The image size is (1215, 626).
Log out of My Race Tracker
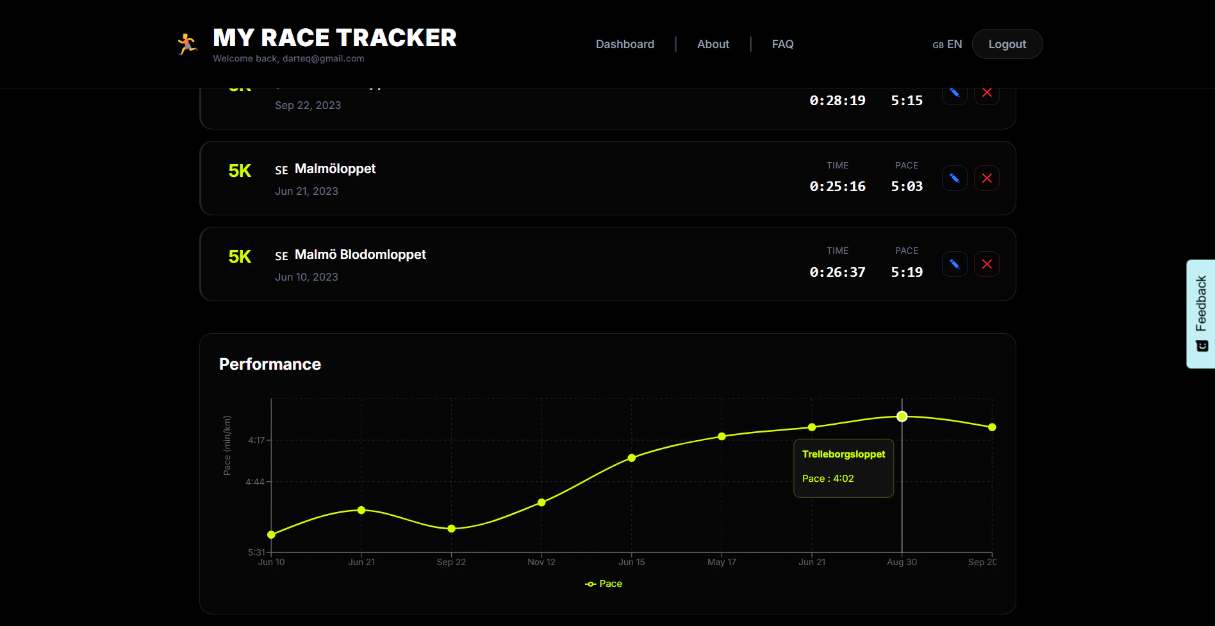coord(1007,44)
